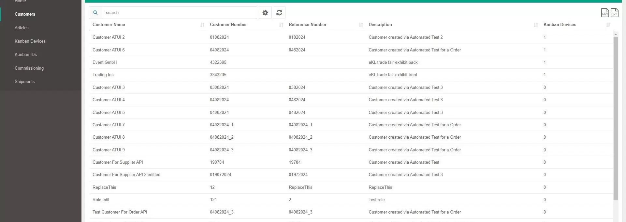Select row Customer ATUI 5

351,113
